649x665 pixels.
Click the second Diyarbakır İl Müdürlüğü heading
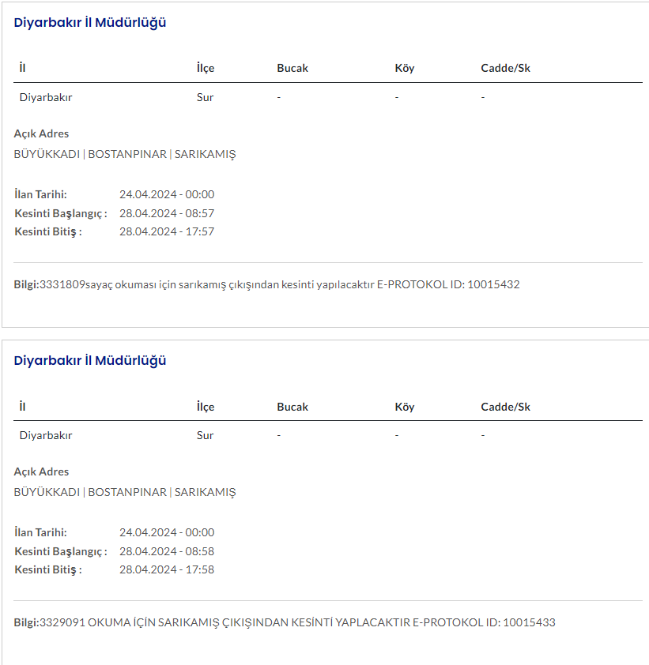coord(90,361)
